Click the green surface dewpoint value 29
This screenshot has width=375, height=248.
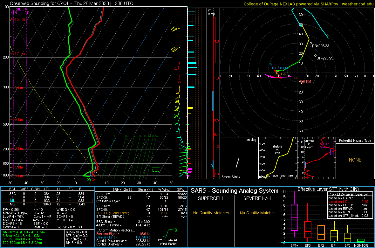[89, 180]
